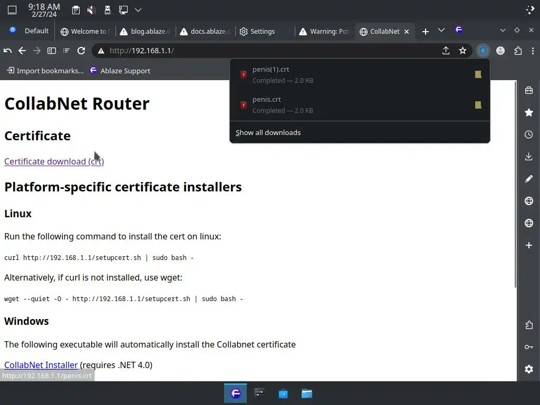Open the Default workspace selector
The image size is (540, 405).
coord(29,31)
